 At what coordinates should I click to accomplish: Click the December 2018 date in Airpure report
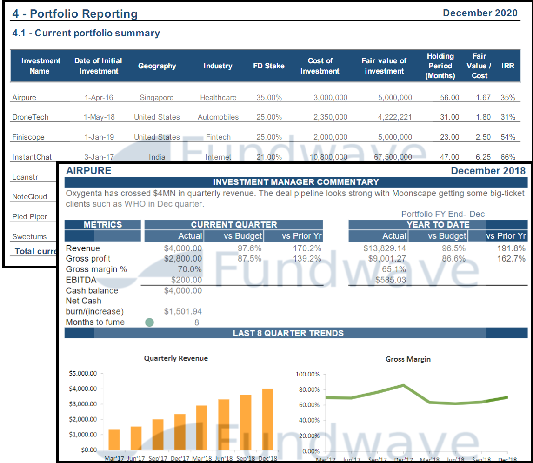488,171
